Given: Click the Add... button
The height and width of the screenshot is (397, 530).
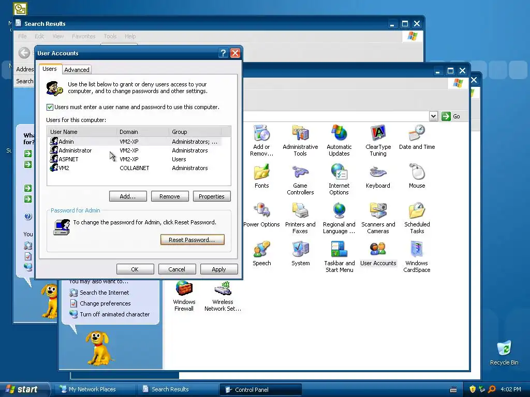Looking at the screenshot, I should [x=128, y=196].
